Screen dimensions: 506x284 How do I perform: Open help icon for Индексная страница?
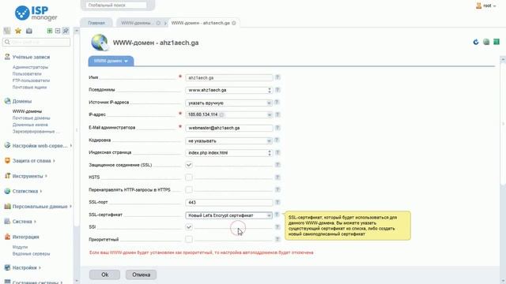[x=278, y=152]
